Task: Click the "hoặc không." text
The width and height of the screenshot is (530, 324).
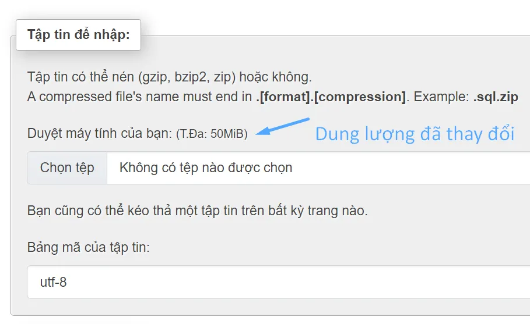Action: [x=281, y=77]
